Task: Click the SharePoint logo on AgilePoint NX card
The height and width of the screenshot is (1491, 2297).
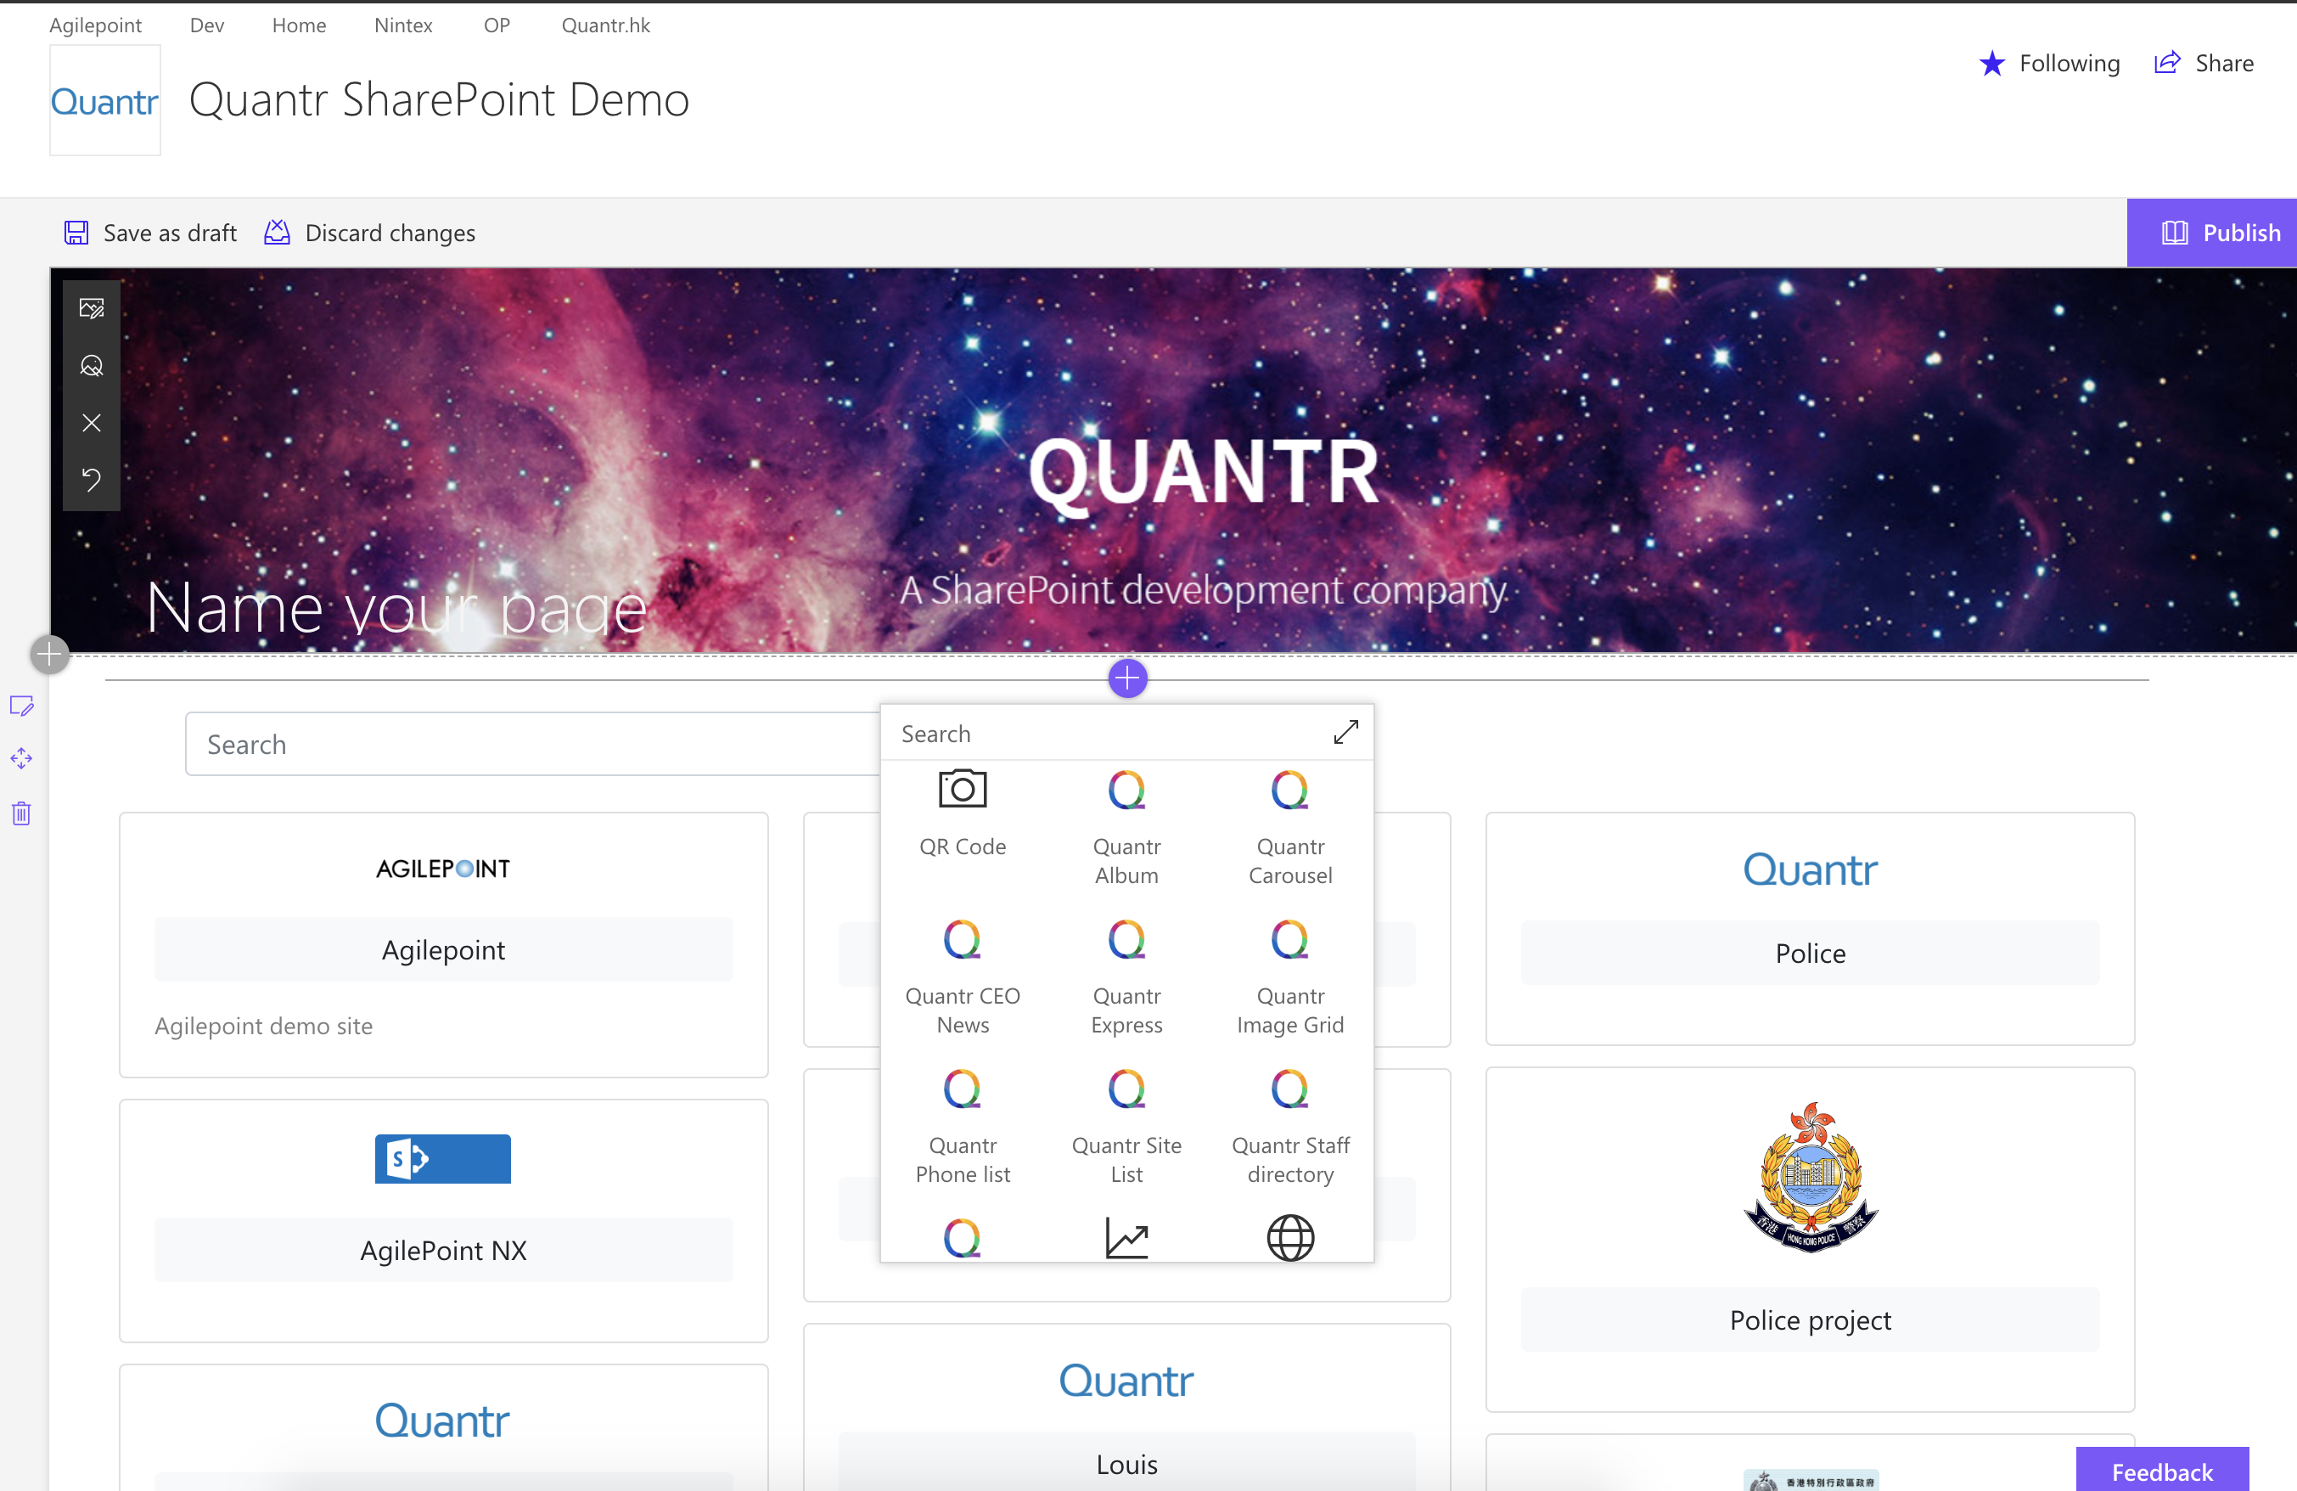Action: click(443, 1159)
